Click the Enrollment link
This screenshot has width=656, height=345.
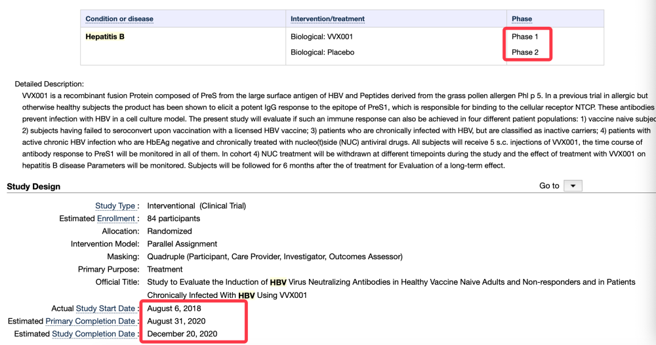coord(116,219)
